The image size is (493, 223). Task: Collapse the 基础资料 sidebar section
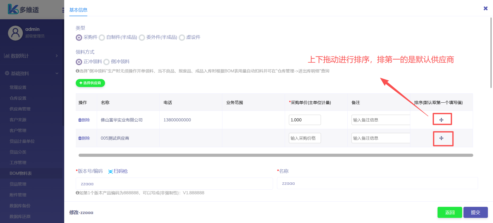click(x=31, y=73)
